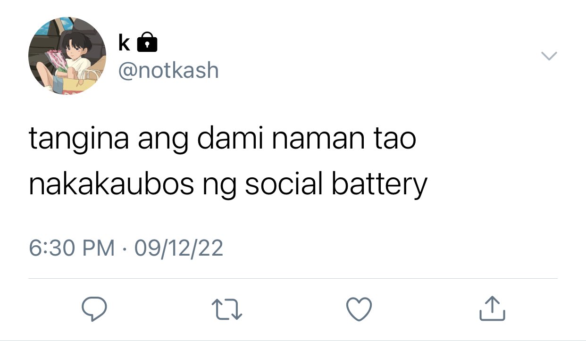Click the 09/12/22 date
The image size is (586, 341).
tap(178, 248)
